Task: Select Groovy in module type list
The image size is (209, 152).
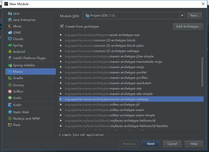Action: pyautogui.click(x=18, y=85)
